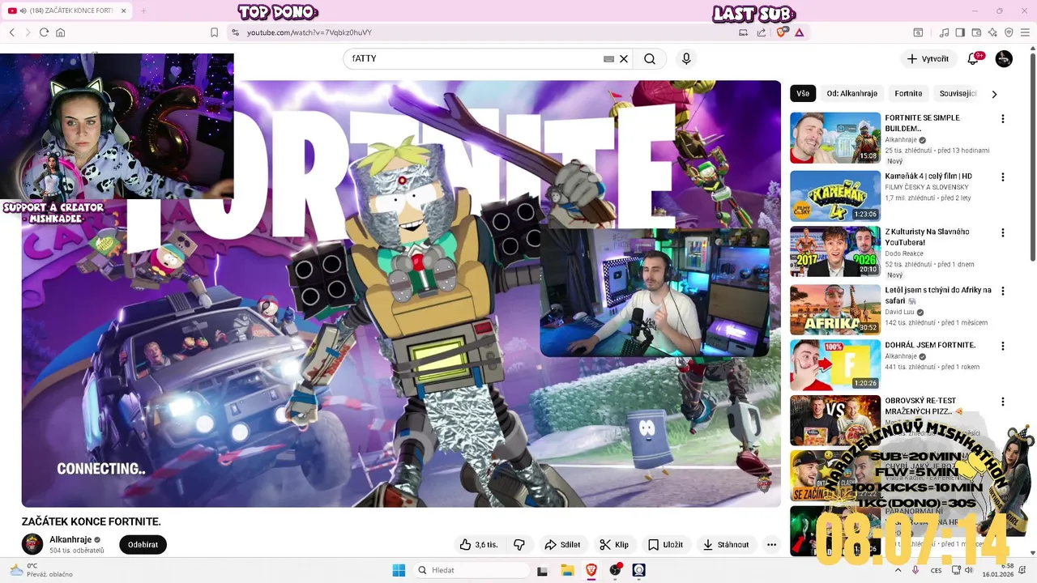Open options for Z Kulturisty Na Slavného video
Screen dimensions: 1037x583
[x=1003, y=233]
